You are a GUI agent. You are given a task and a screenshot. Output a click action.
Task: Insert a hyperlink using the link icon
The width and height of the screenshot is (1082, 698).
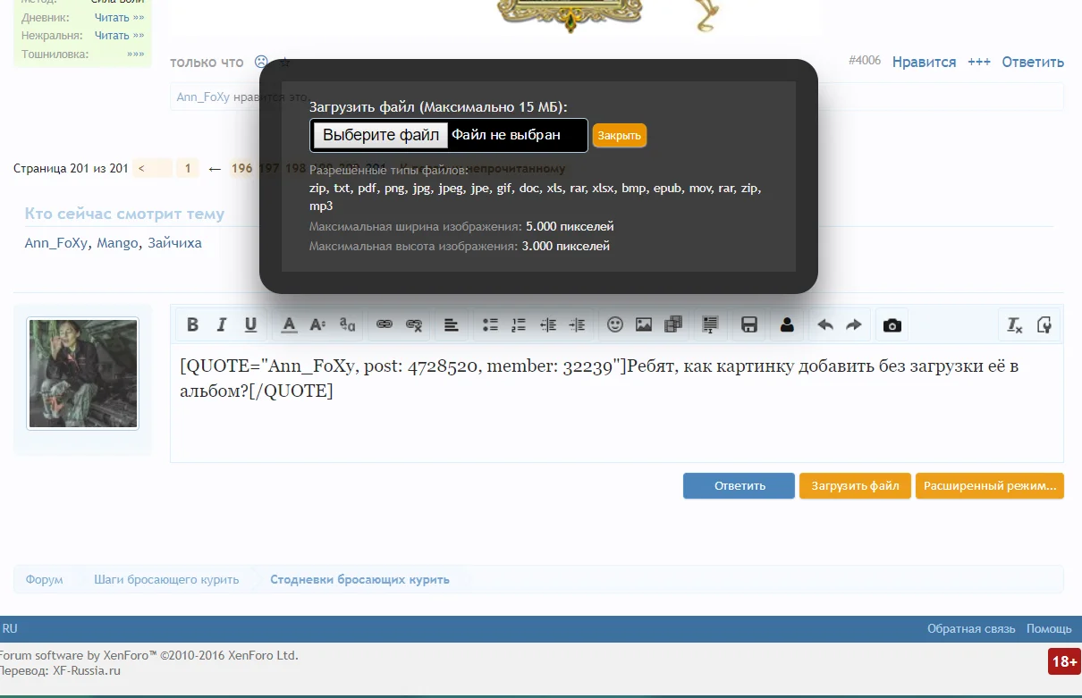coord(383,324)
